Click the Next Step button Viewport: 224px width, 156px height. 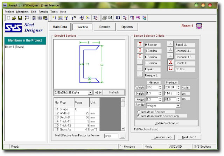tap(189, 137)
